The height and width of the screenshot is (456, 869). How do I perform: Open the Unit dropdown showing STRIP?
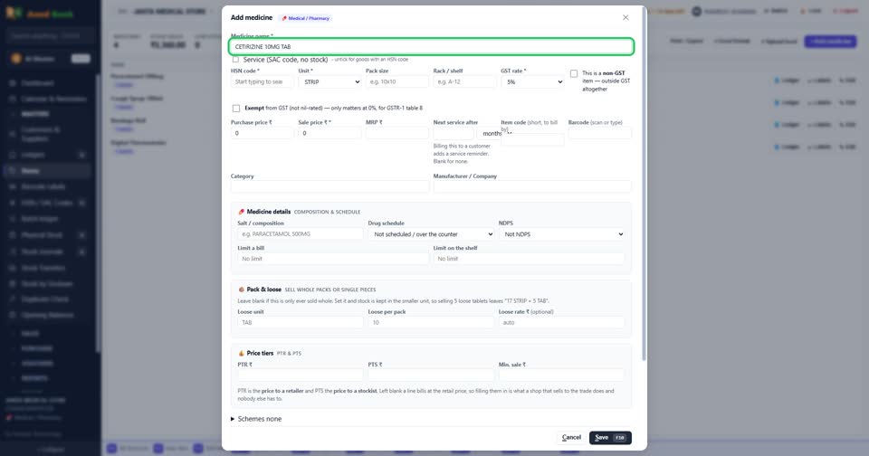[x=329, y=81]
